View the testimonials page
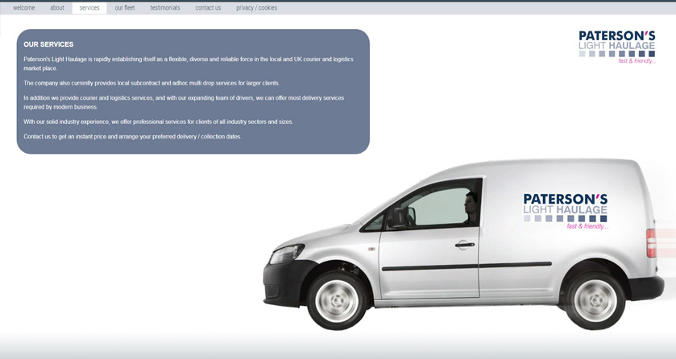 pos(165,8)
